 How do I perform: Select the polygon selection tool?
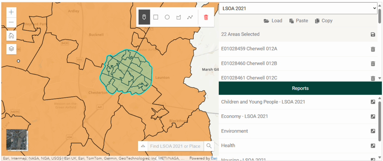(178, 17)
